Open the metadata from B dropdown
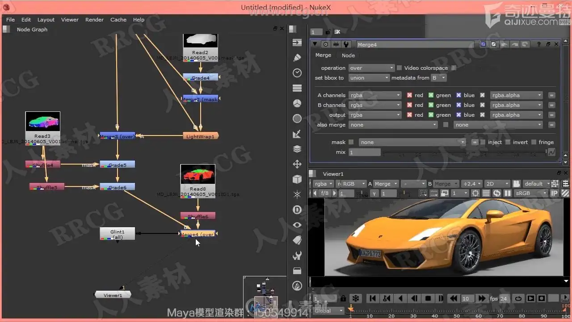 click(x=438, y=78)
